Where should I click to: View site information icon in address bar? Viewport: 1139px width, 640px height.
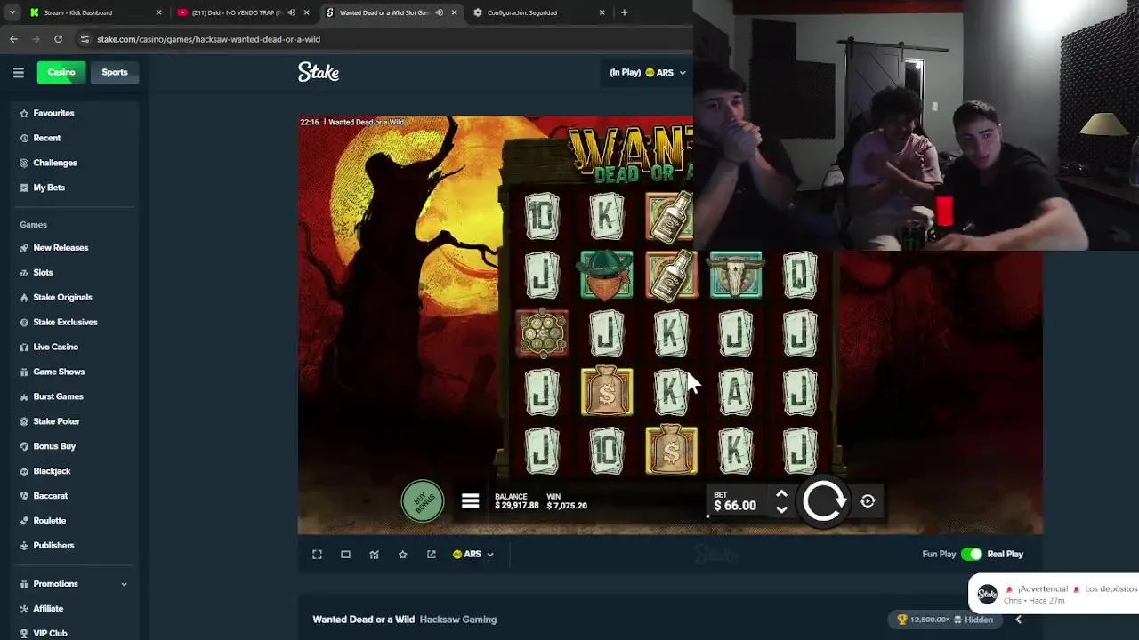pyautogui.click(x=85, y=39)
